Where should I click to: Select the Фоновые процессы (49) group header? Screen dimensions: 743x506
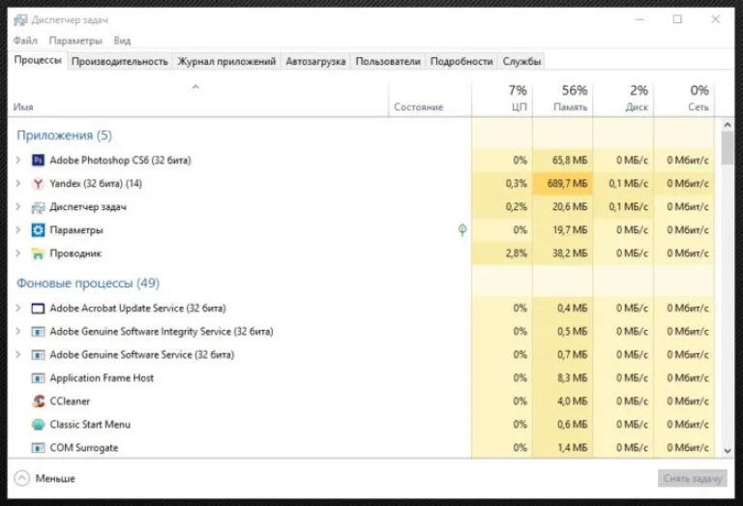pos(88,283)
